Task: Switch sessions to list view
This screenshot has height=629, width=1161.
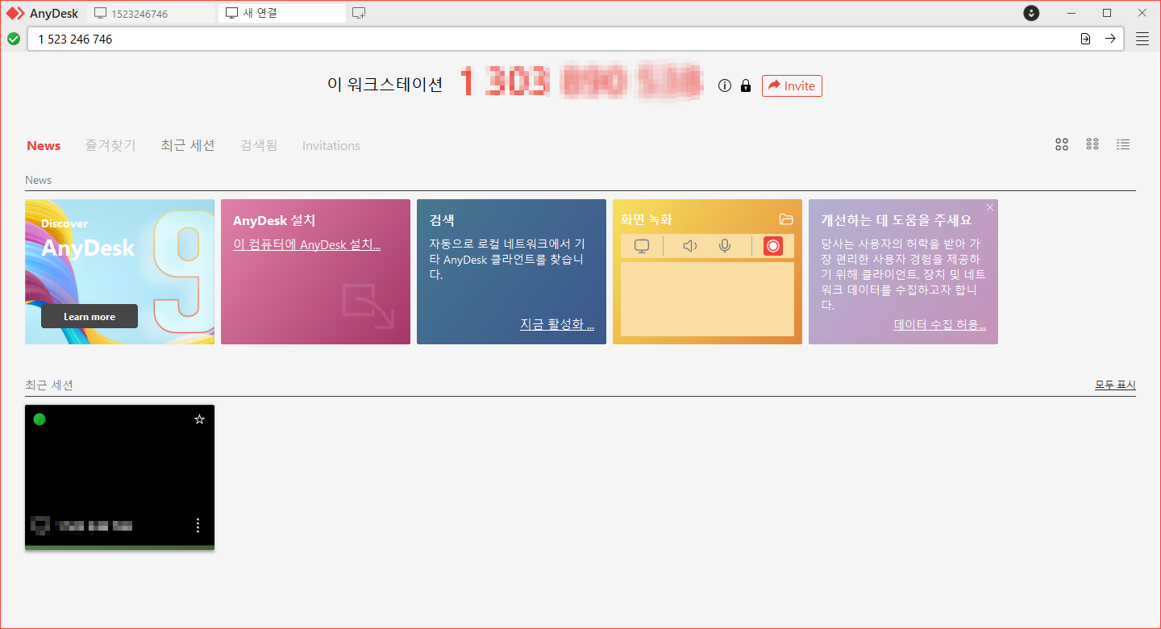Action: point(1123,144)
